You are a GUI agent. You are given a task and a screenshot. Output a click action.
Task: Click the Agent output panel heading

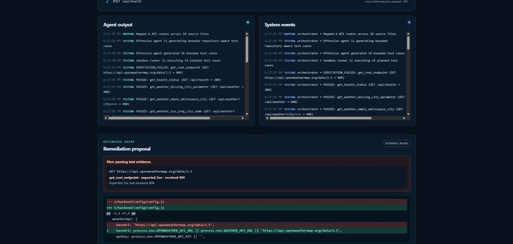[x=118, y=25]
